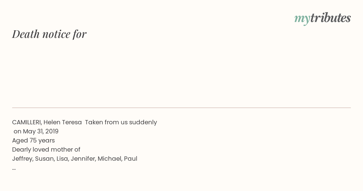Click the mytributes logo
This screenshot has height=191, width=363.
pyautogui.click(x=322, y=18)
